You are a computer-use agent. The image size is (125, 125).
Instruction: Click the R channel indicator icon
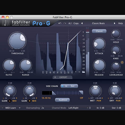click(x=29, y=101)
